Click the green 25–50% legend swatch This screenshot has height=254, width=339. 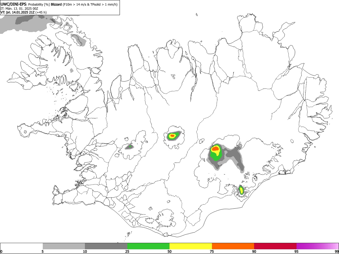coord(148,246)
